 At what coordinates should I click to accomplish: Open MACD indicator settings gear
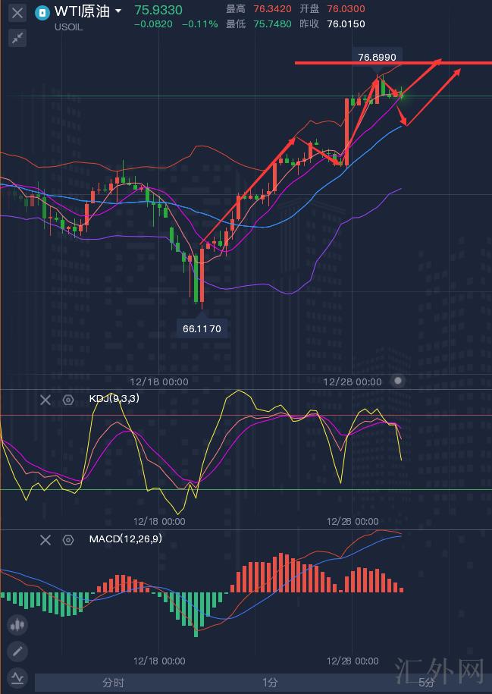point(68,540)
